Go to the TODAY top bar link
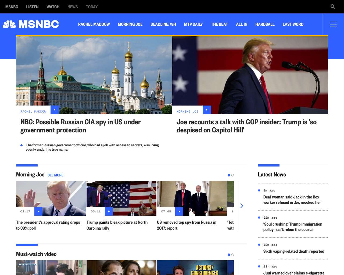 point(92,7)
